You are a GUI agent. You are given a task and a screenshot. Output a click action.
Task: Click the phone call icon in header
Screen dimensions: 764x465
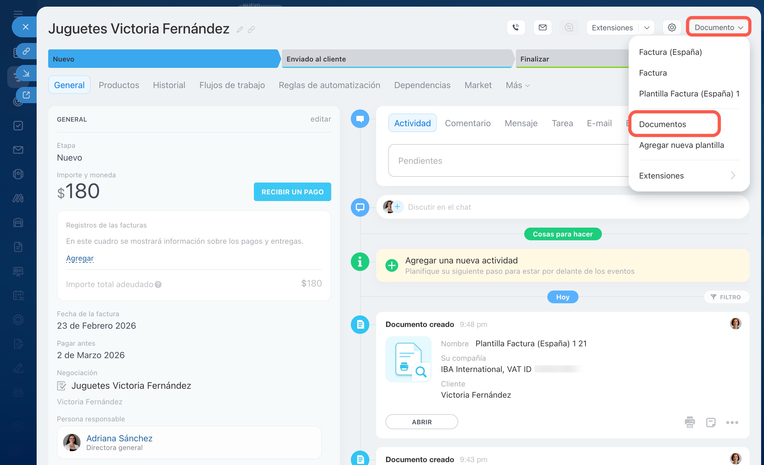[x=516, y=28]
